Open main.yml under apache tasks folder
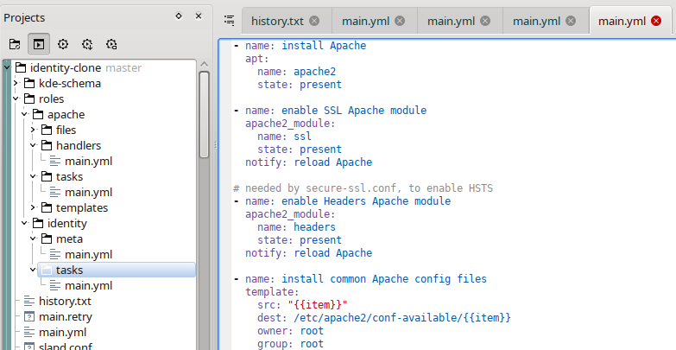Screen dimensions: 676x350 click(88, 192)
